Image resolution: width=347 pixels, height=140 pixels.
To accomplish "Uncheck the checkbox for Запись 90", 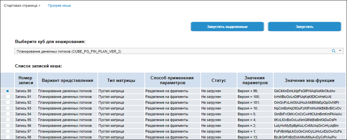I will (x=7, y=91).
